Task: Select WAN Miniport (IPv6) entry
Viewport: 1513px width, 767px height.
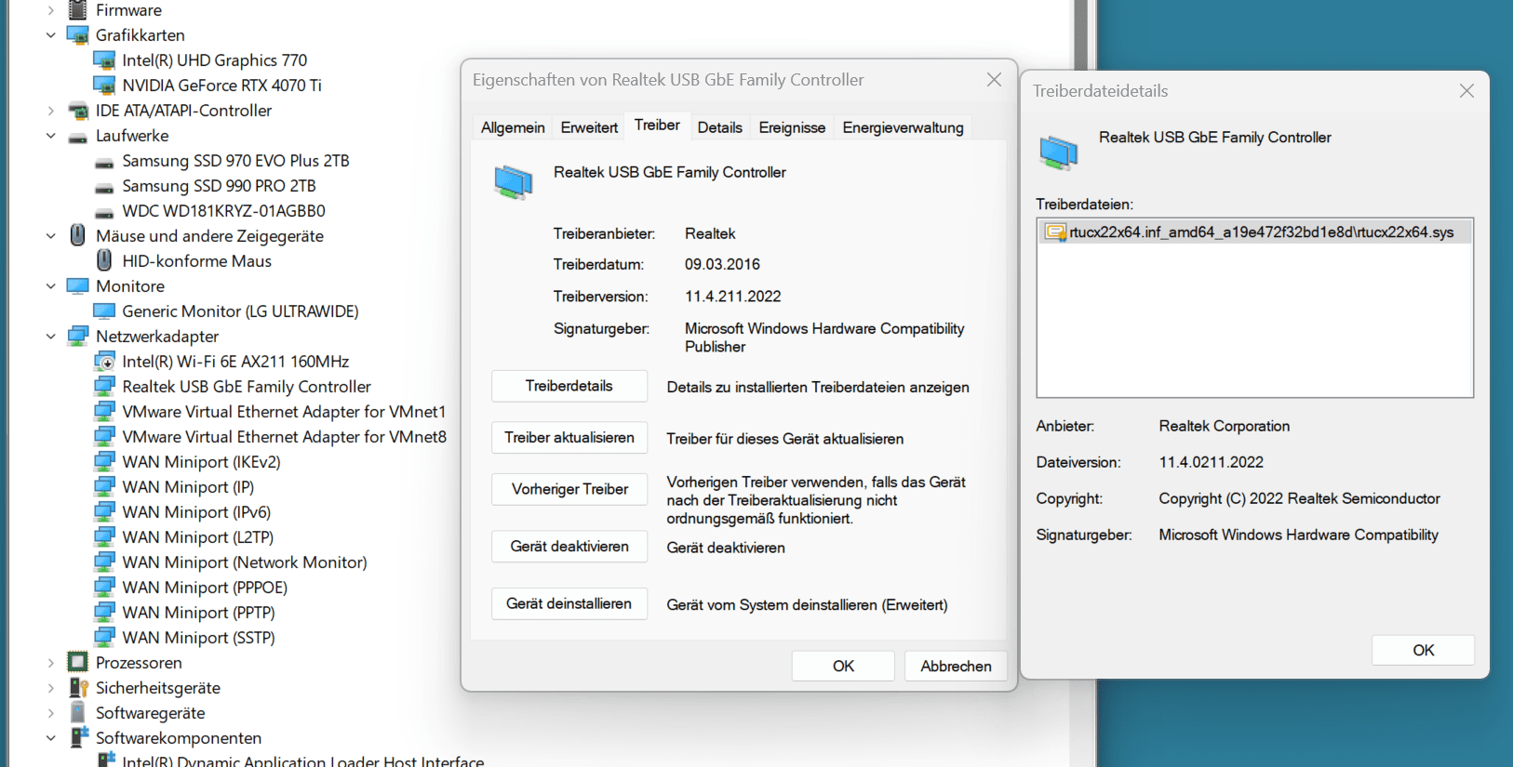Action: tap(196, 512)
